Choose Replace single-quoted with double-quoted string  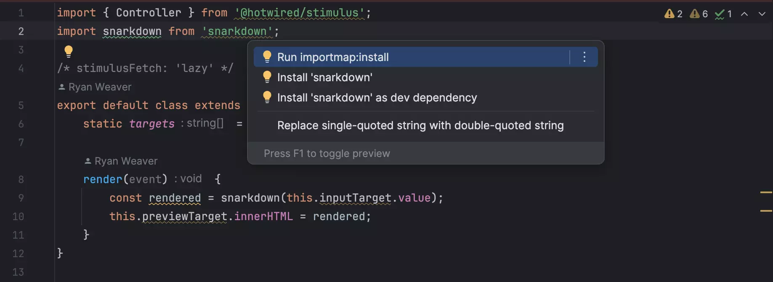click(420, 125)
